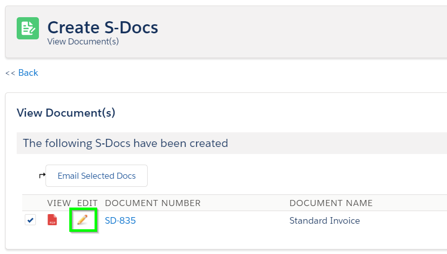
Task: Click the double chevrons before Back
Action: coord(10,73)
